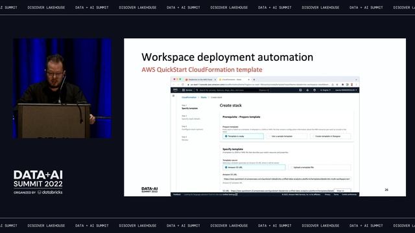Click the View in Designer button
Image resolution: width=415 pixels, height=233 pixels.
342,190
